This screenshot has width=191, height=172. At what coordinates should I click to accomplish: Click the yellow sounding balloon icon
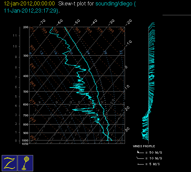coord(25,163)
